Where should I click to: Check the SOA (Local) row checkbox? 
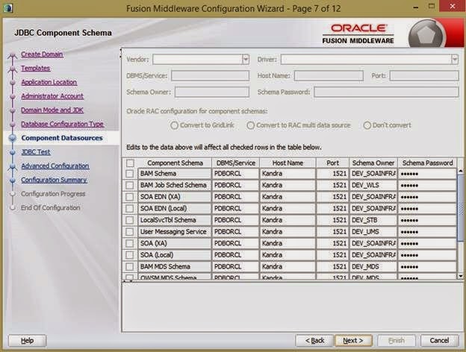[130, 254]
